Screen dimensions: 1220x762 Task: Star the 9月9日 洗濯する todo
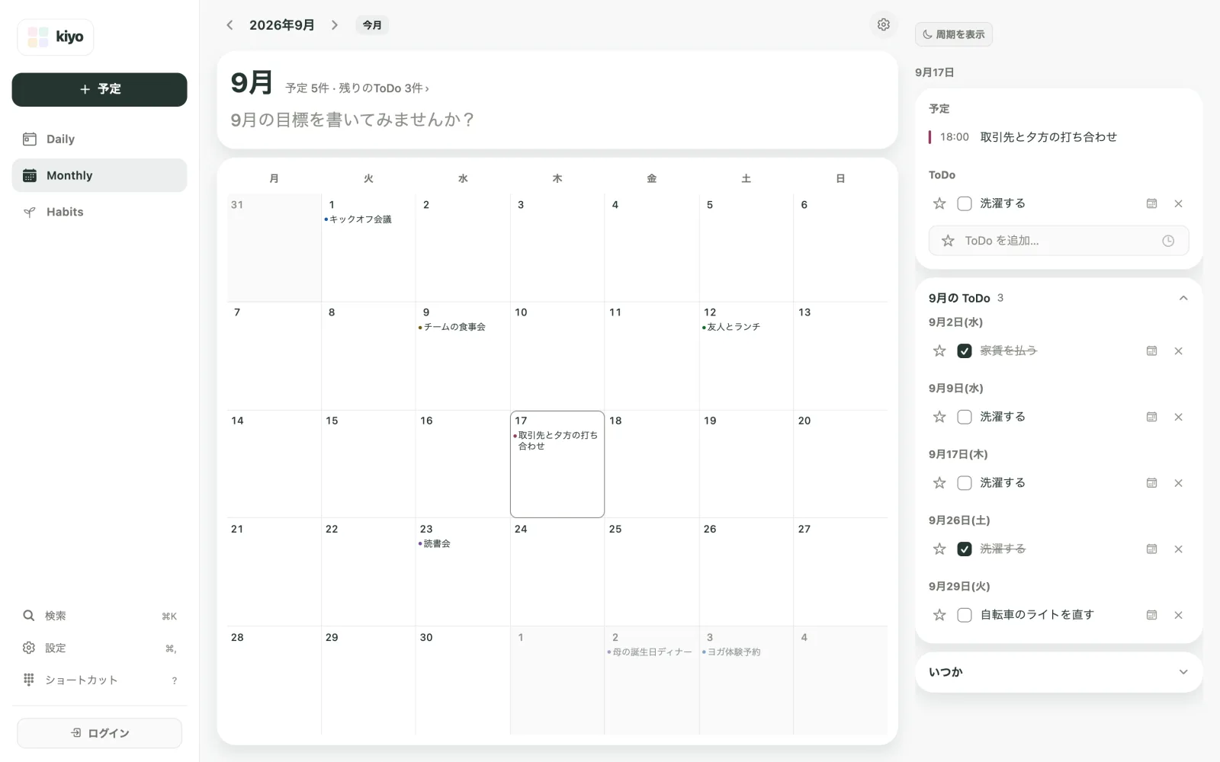coord(939,417)
